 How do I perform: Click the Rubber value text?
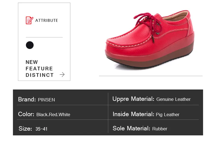[160, 129]
